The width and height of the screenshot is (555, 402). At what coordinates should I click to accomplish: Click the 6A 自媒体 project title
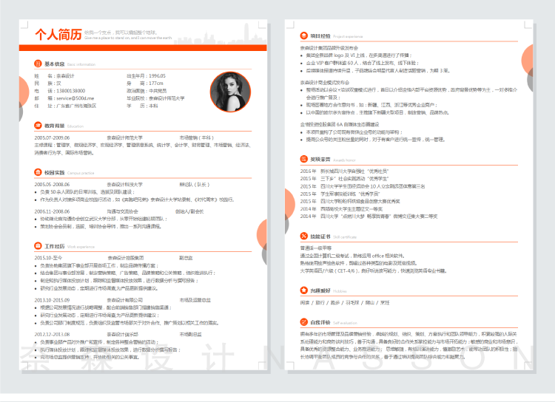(x=340, y=124)
